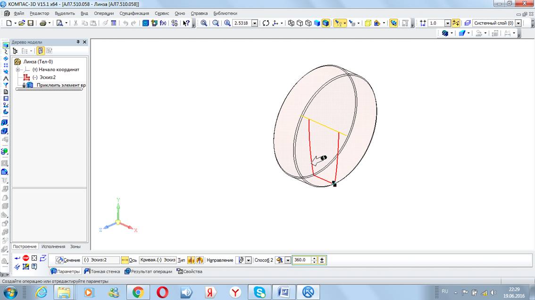Screen dimensions: 535x300
Task: Select wireframe display mode icon
Action: [x=291, y=23]
